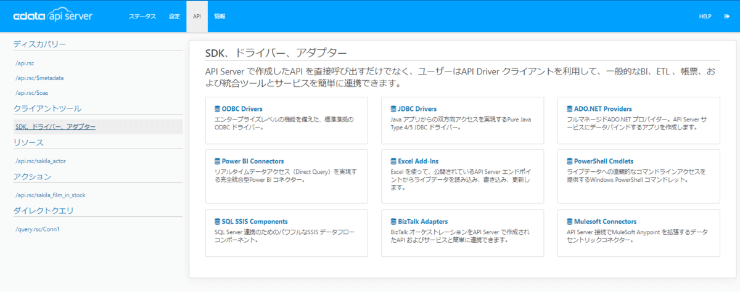Screen dimensions: 740x292
Task: Open the /api.rsc/$metadata link
Action: point(40,78)
